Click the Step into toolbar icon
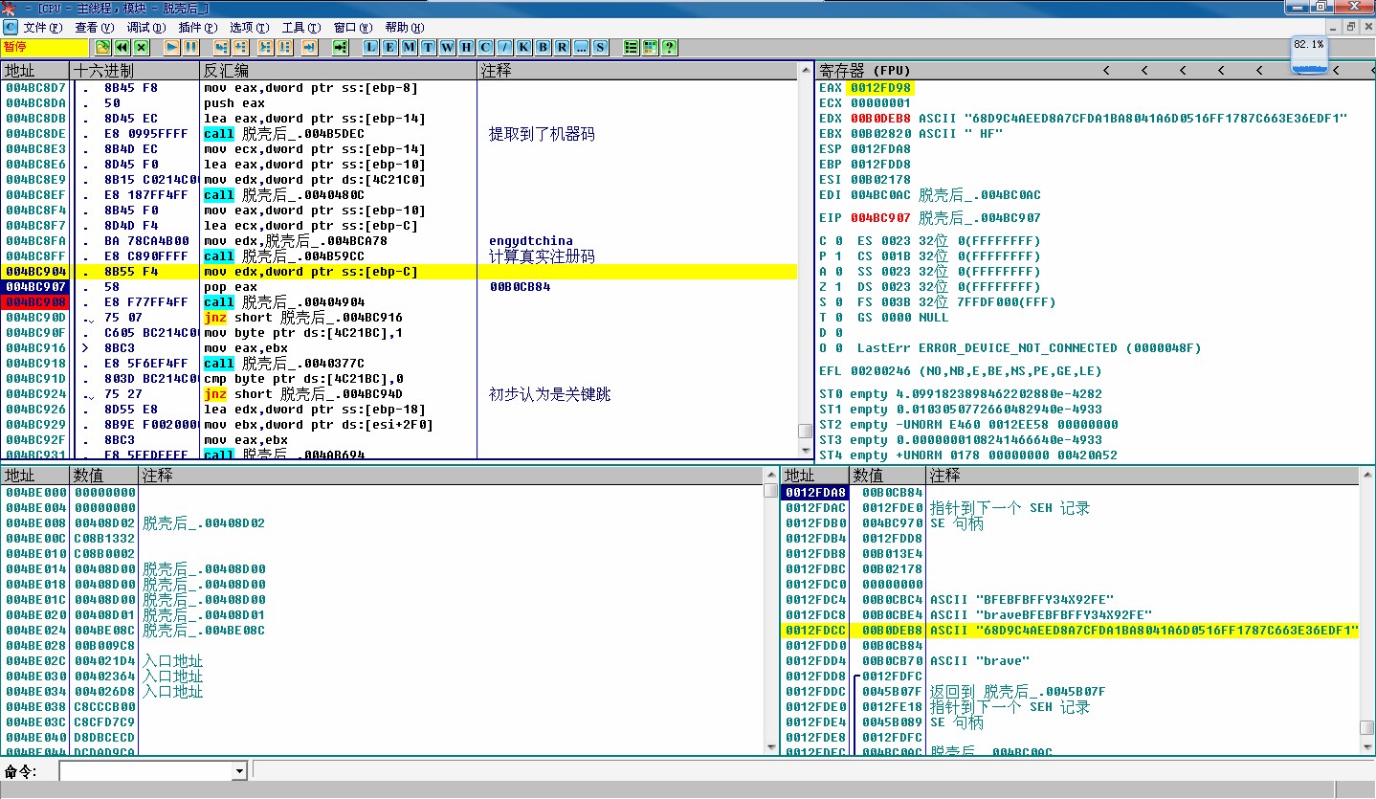1376x799 pixels. pyautogui.click(x=221, y=47)
